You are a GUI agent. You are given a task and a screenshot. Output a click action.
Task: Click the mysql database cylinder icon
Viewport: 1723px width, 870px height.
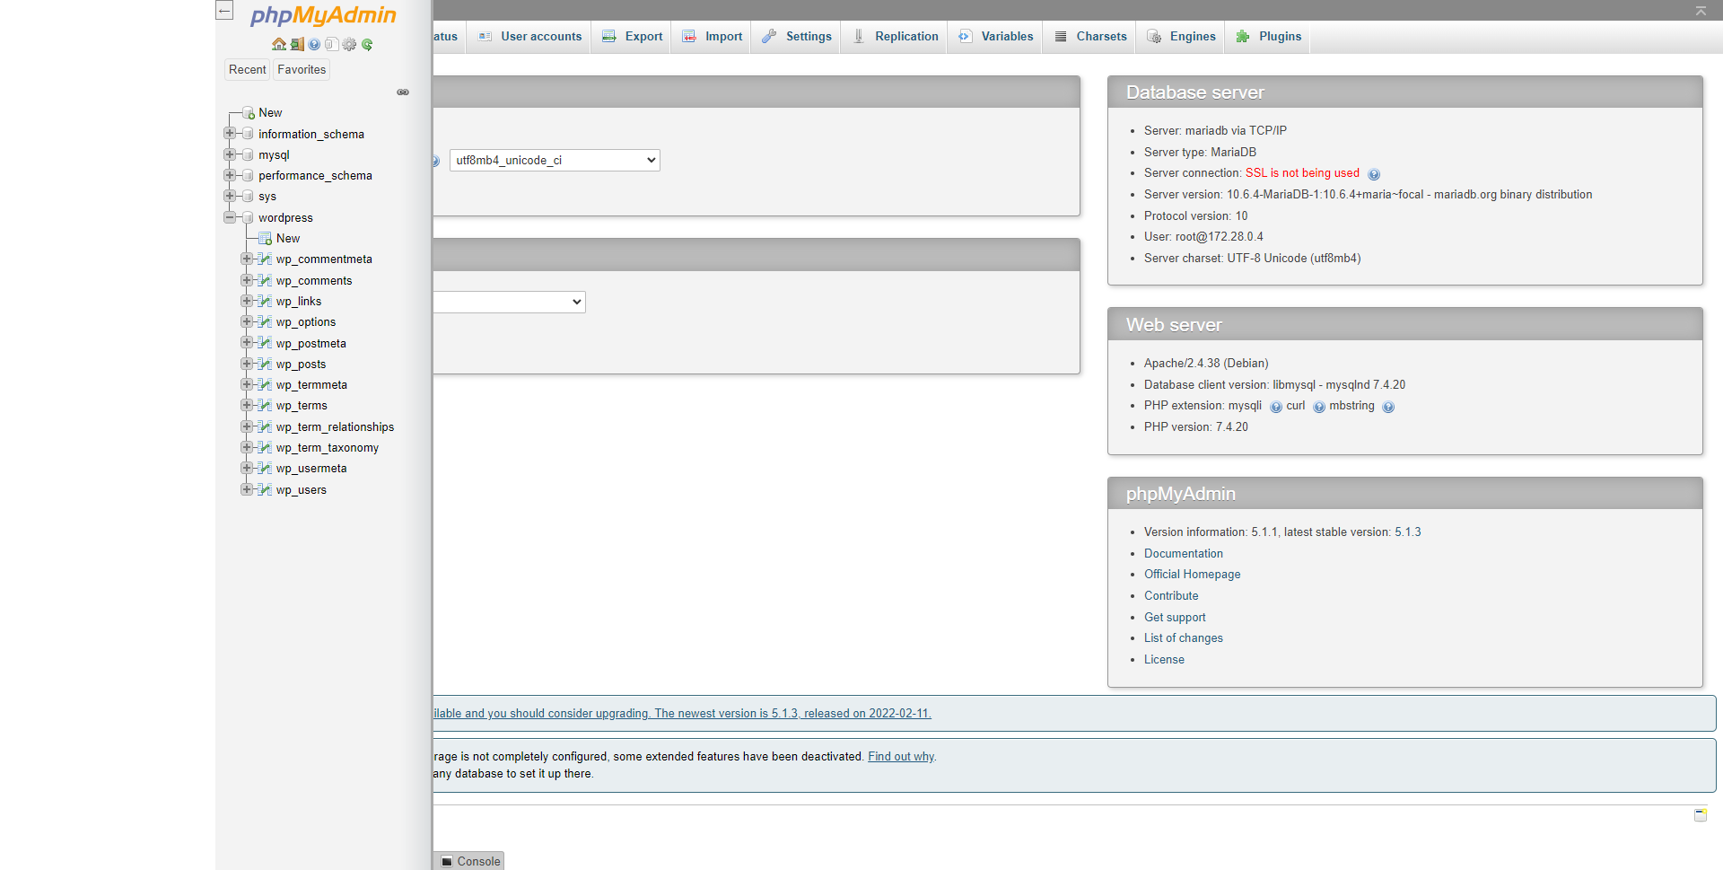click(248, 154)
